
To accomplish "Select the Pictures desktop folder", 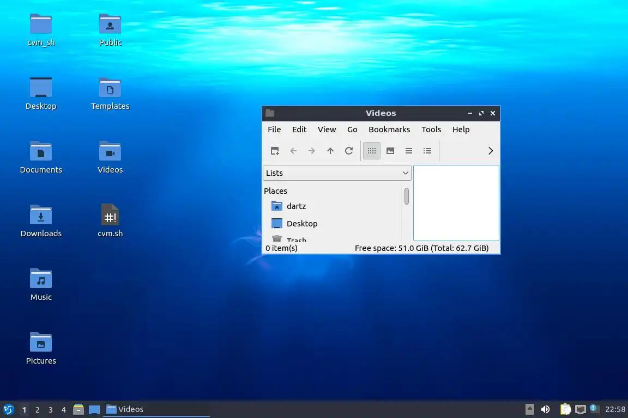I will 41,348.
